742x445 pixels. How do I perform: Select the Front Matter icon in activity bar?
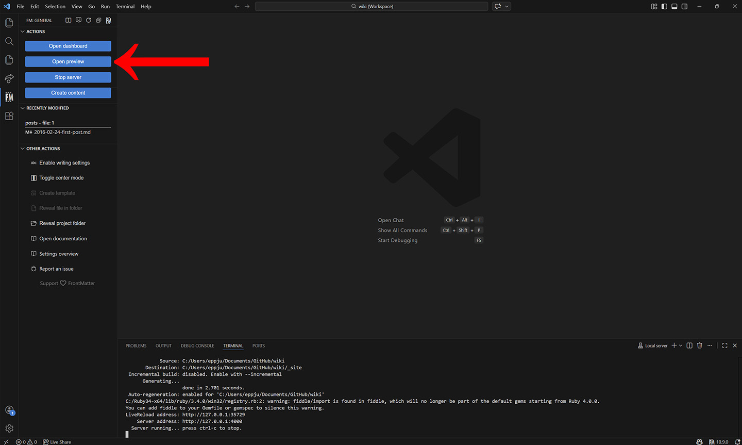[x=9, y=97]
